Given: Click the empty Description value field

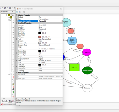Looking at the screenshot, I should [x=51, y=75].
